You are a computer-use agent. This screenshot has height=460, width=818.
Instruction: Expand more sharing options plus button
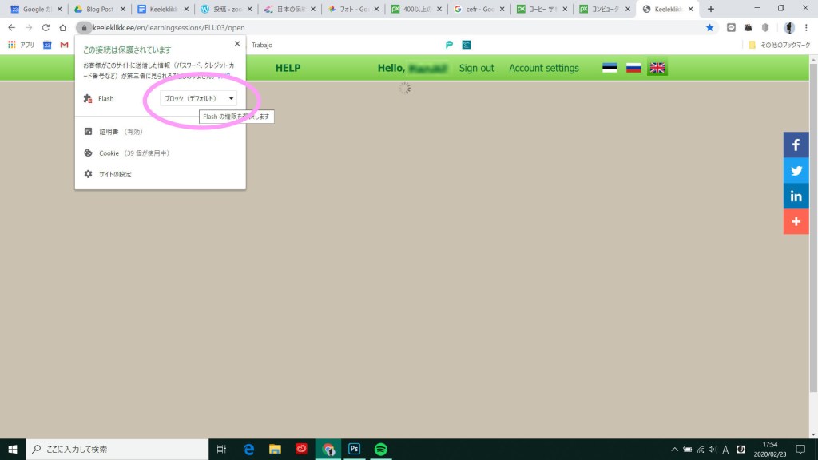796,221
